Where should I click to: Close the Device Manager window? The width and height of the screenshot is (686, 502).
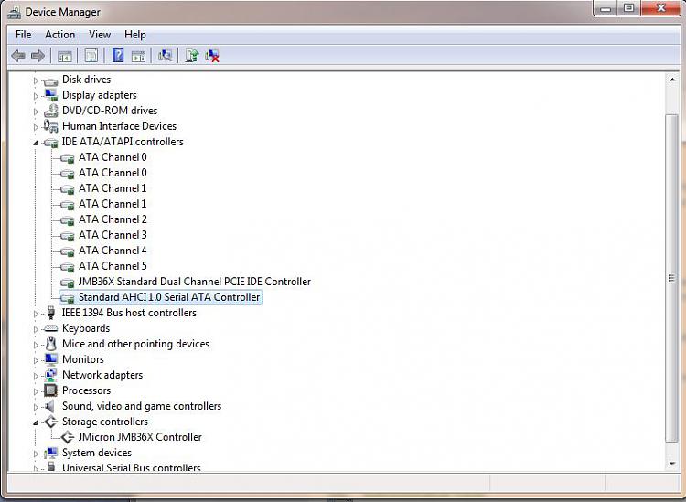click(660, 8)
